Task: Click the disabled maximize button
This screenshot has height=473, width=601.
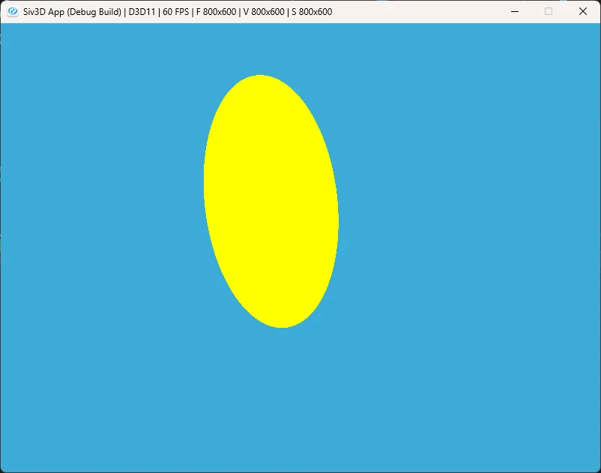Action: [x=549, y=11]
